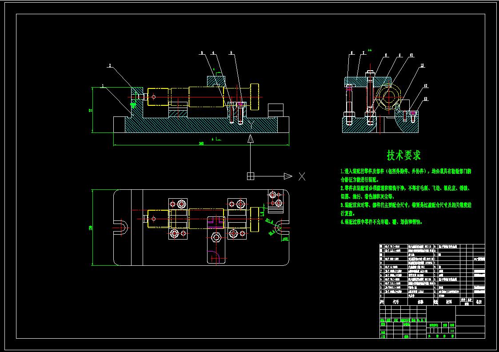Image resolution: width=499 pixels, height=352 pixels.
Task: Select the hex nut on the top view clamp plate
Action: [x=216, y=237]
